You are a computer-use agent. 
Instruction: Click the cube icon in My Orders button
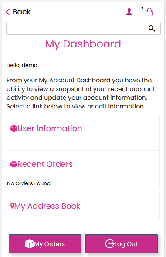pyautogui.click(x=29, y=244)
